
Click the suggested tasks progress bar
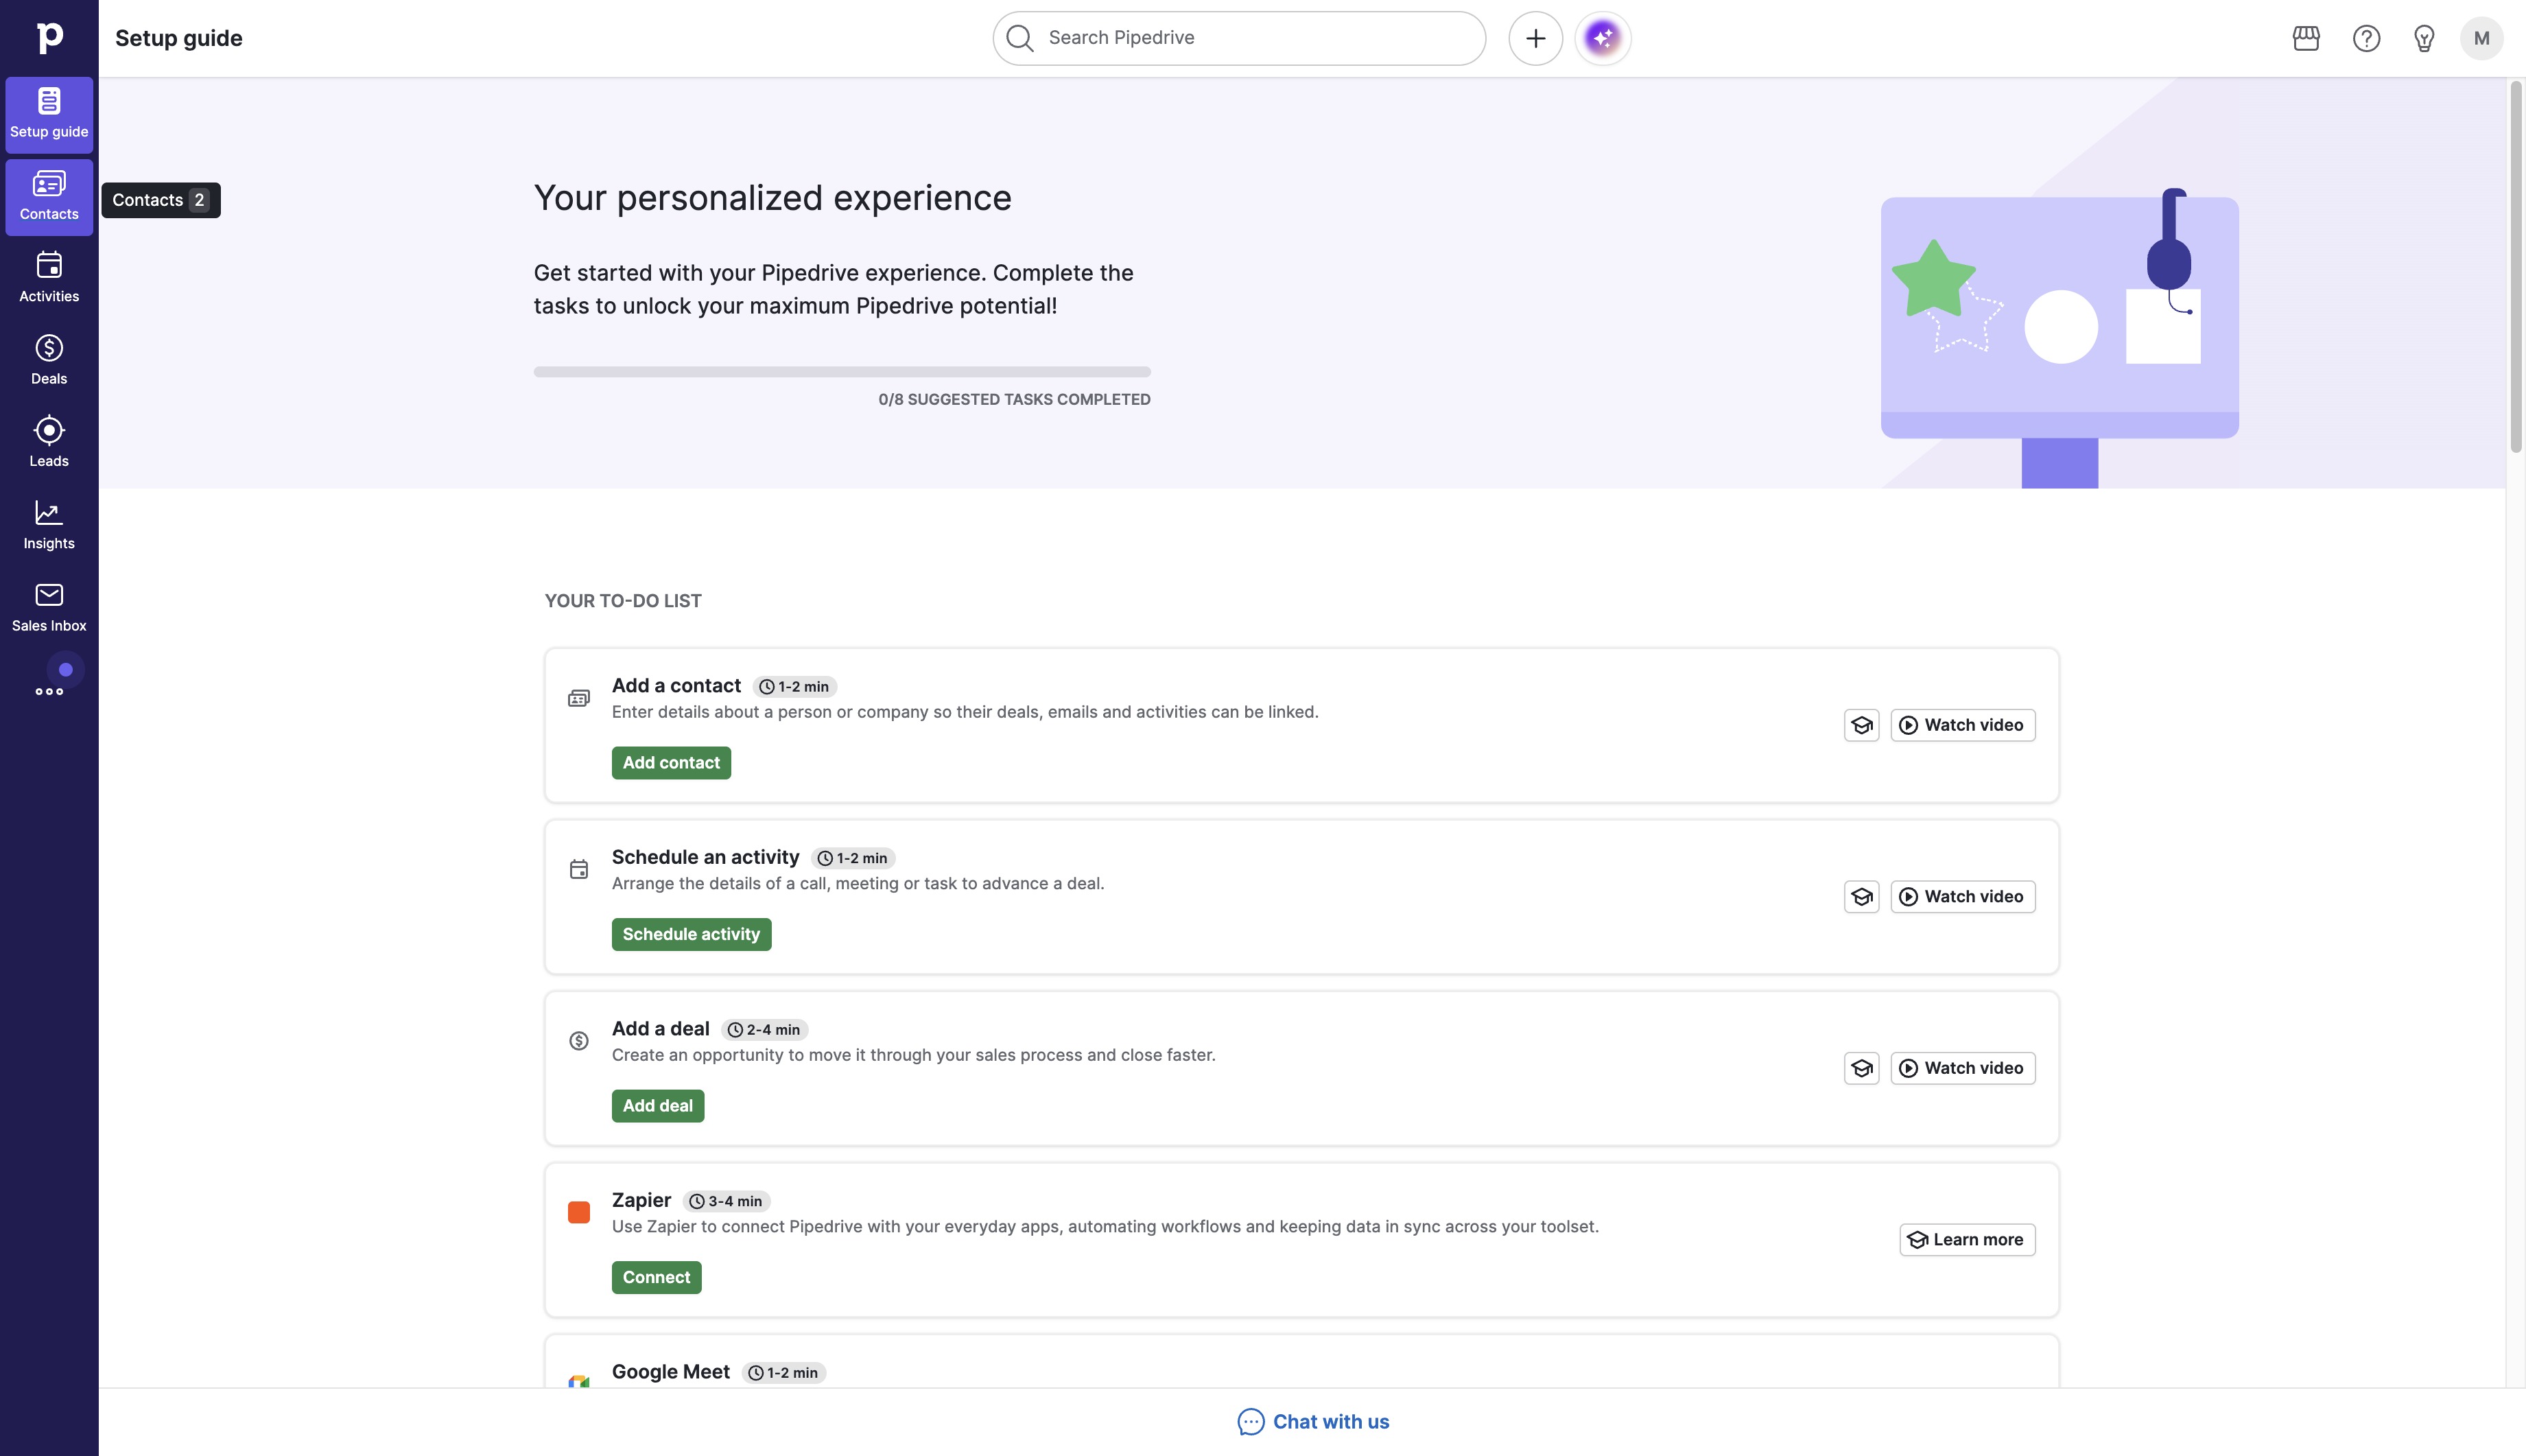pyautogui.click(x=842, y=371)
